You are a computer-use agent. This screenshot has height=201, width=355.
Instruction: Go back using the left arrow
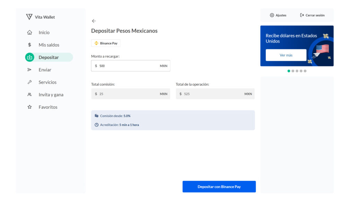(94, 21)
